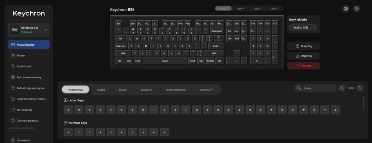This screenshot has height=143, width=372.
Task: Toggle the light theme sun icon
Action: [x=357, y=9]
